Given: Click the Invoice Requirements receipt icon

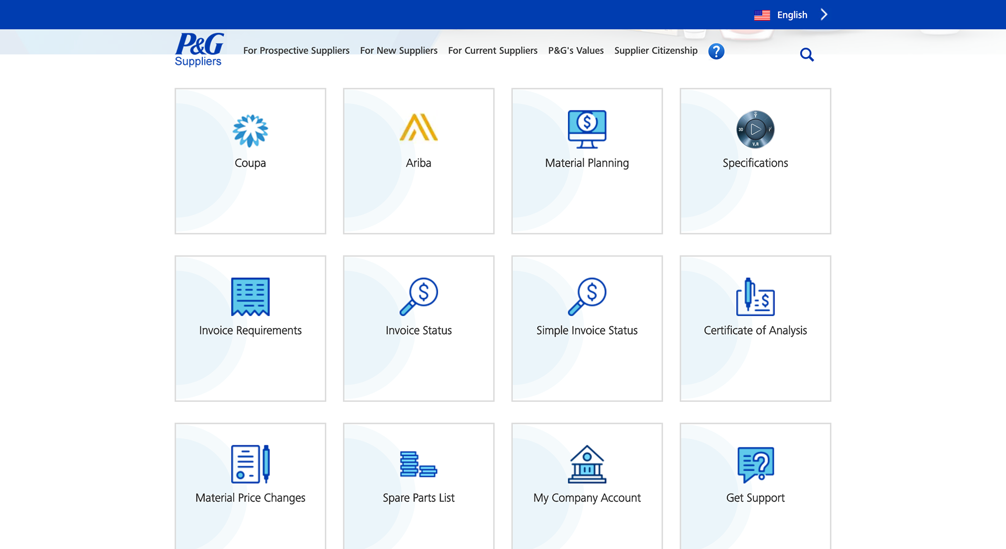Looking at the screenshot, I should coord(250,297).
